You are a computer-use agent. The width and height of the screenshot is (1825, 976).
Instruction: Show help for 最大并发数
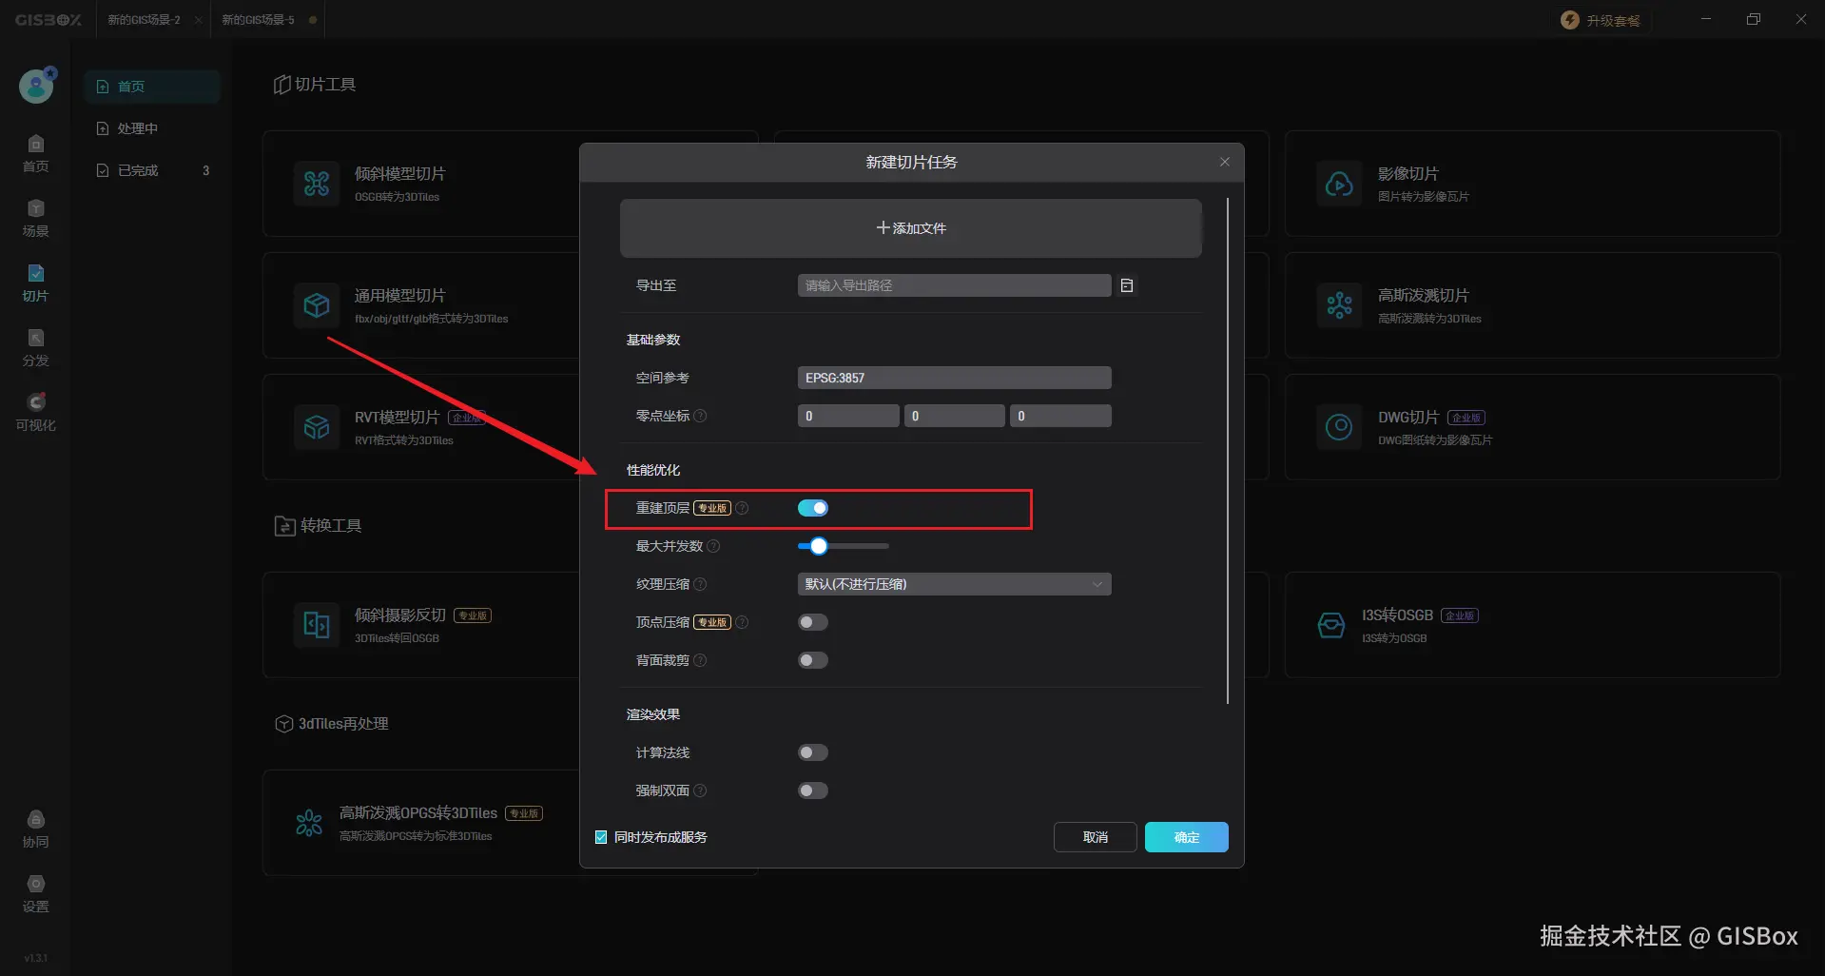point(714,546)
